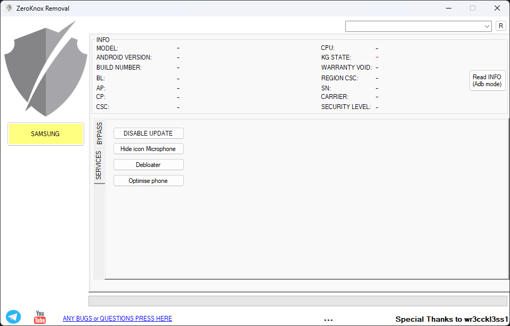Switch to the SERVICES tab
The width and height of the screenshot is (510, 326).
coord(99,162)
